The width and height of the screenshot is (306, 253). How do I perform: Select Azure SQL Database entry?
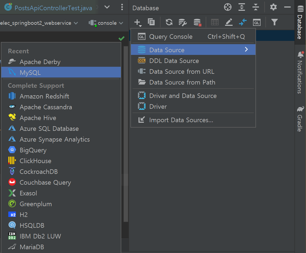point(61,129)
